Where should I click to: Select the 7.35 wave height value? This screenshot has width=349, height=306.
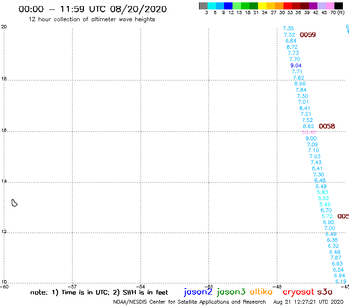(288, 28)
